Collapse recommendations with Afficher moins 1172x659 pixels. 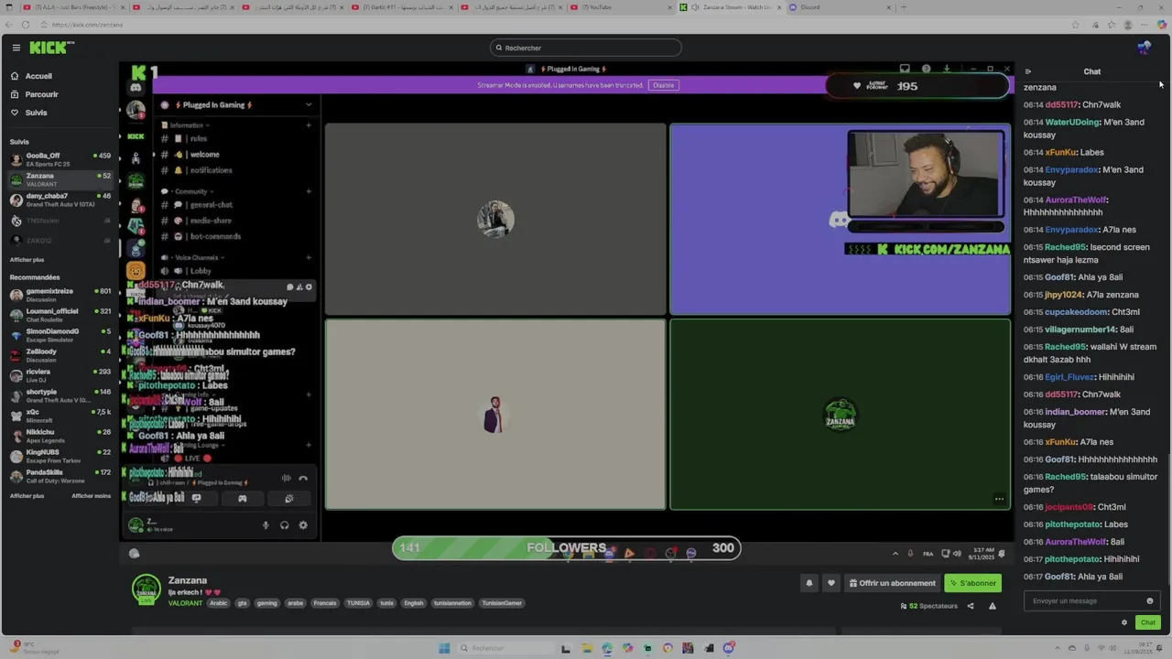coord(91,496)
